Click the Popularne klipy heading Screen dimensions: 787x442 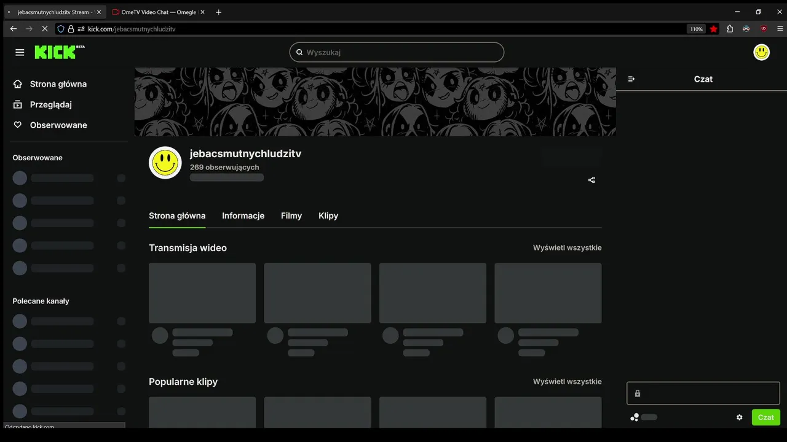[183, 382]
